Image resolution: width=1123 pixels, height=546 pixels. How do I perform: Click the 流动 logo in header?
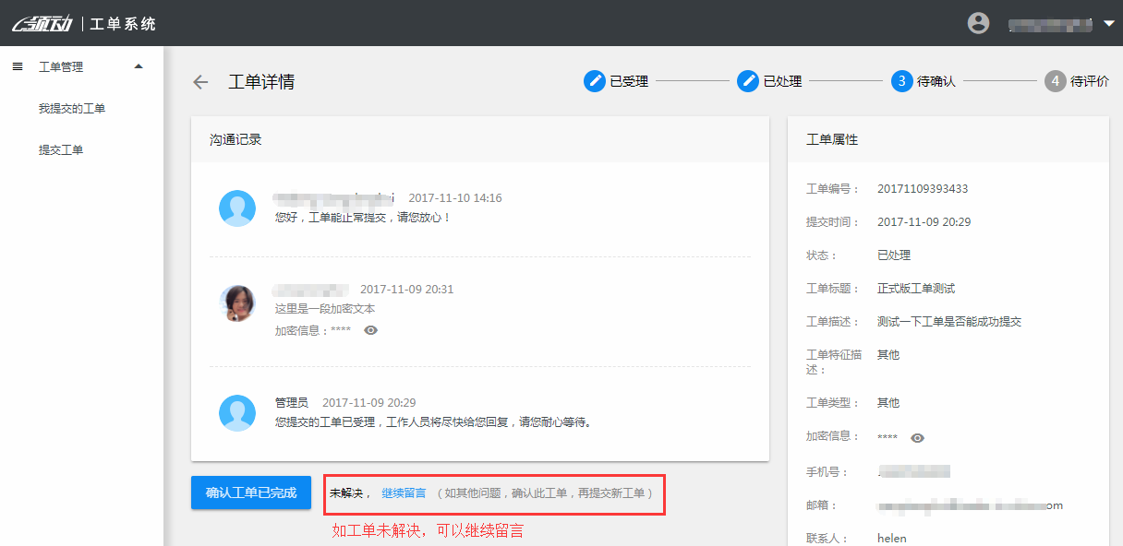[42, 23]
